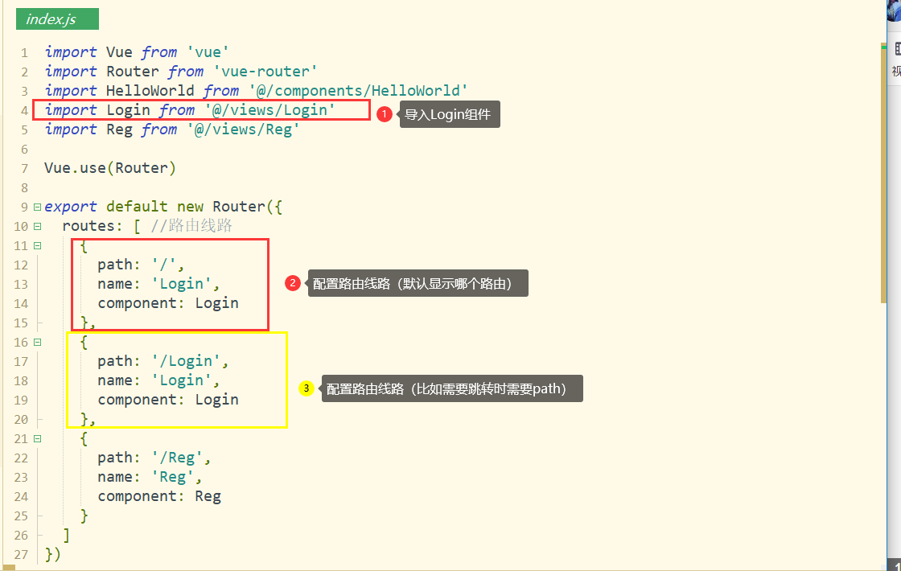Click line number 14 in the gutter
Viewport: 901px width, 571px height.
pos(21,304)
